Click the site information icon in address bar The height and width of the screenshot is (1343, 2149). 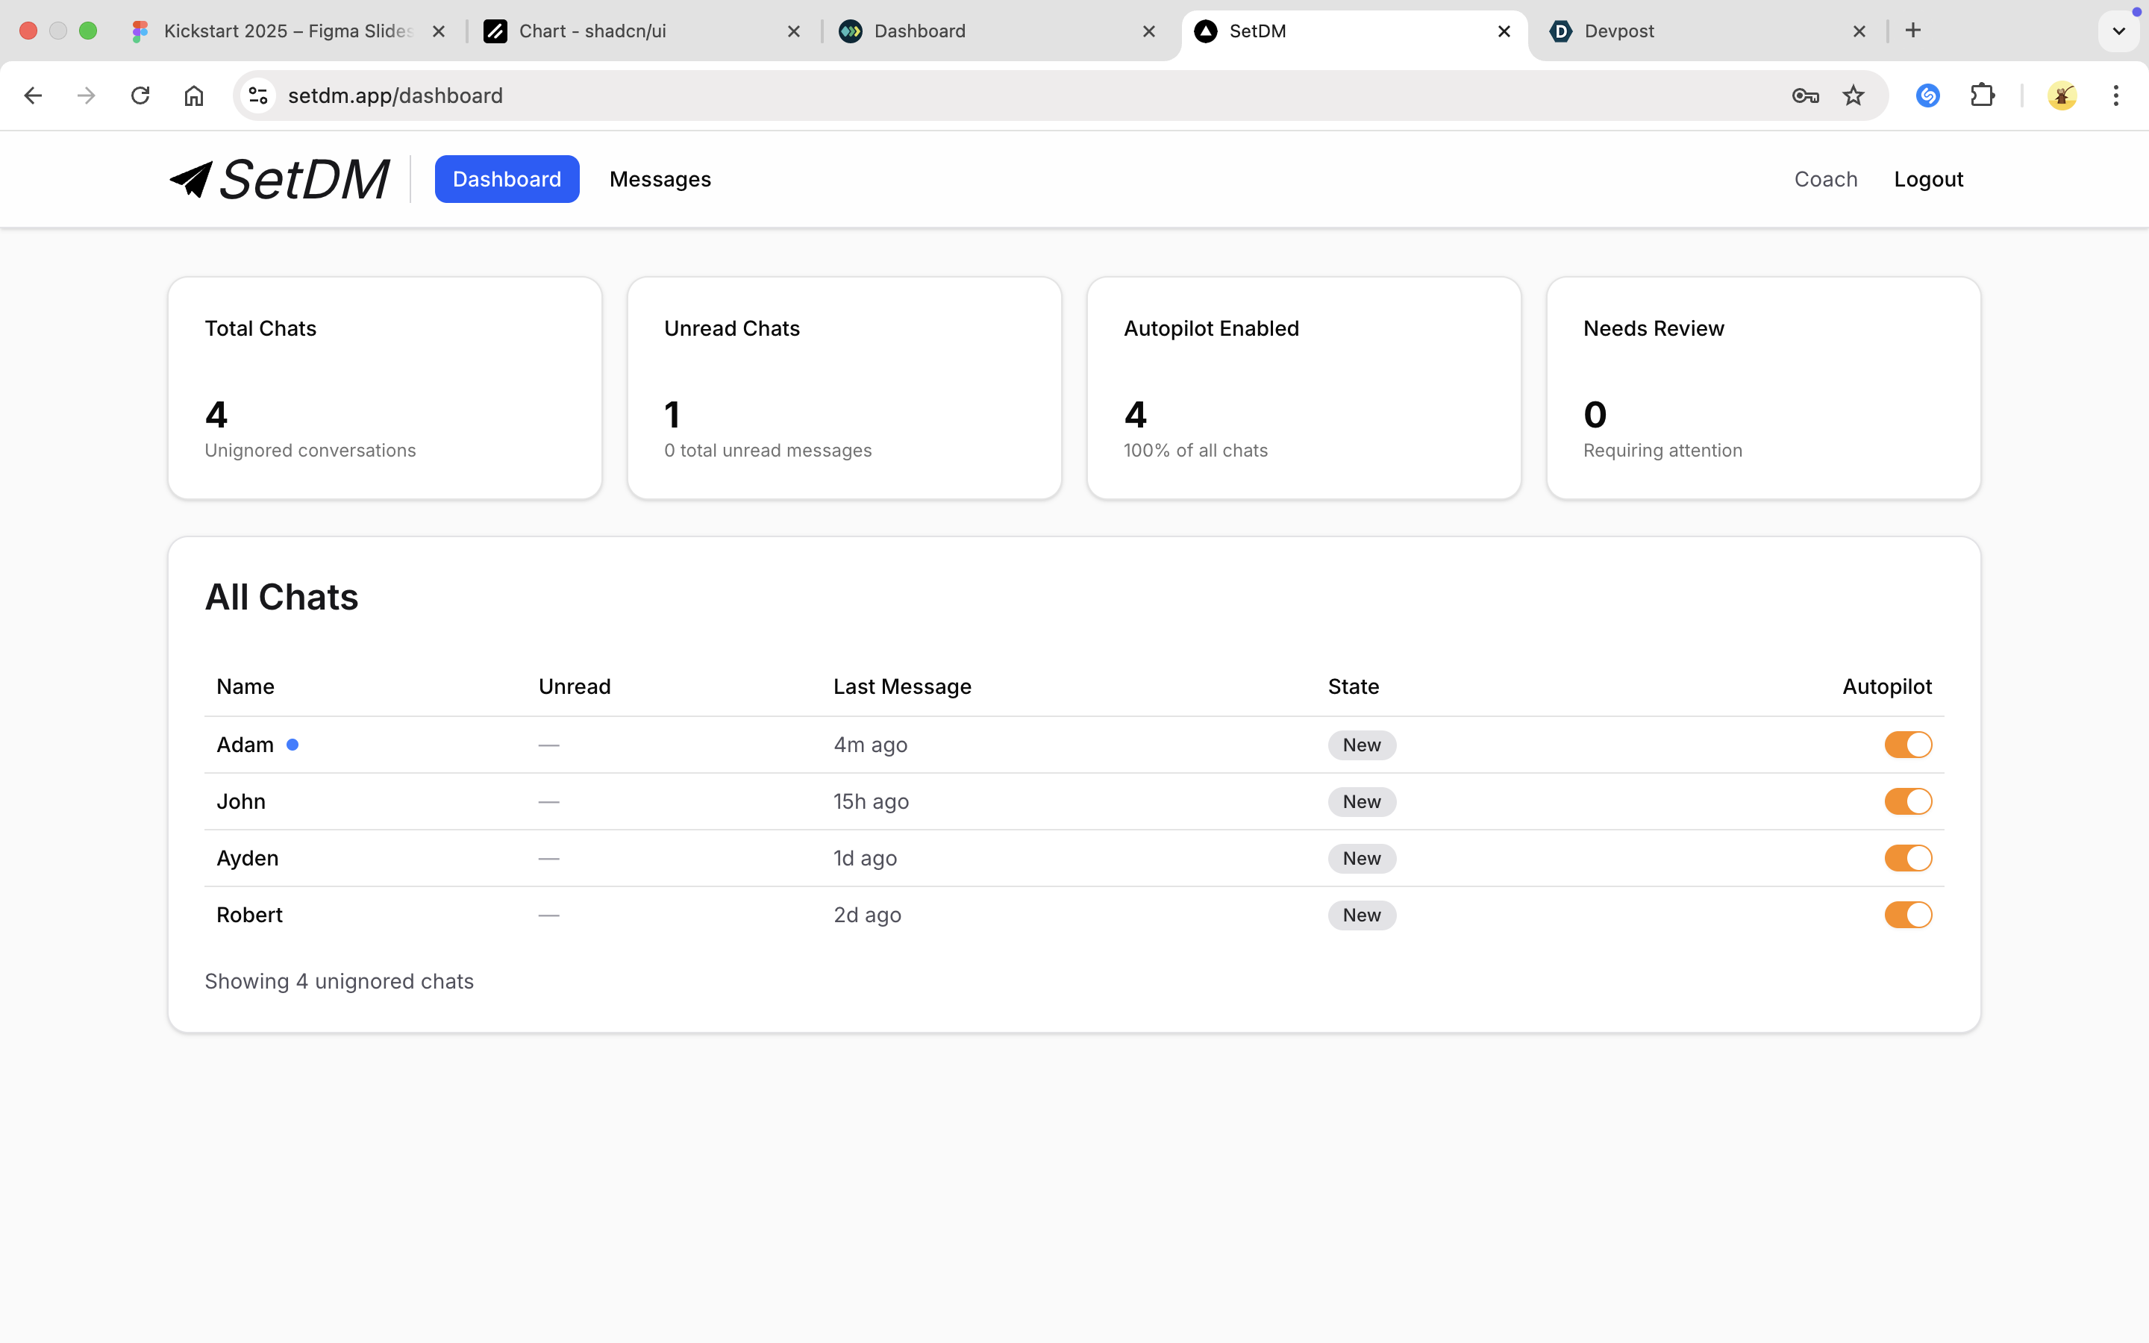point(258,95)
